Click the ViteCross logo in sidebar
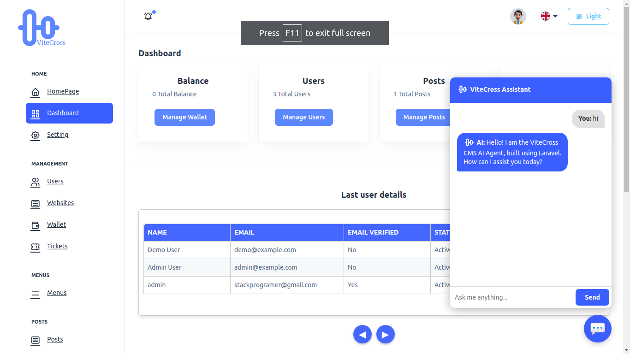The width and height of the screenshot is (630, 354). tap(42, 28)
